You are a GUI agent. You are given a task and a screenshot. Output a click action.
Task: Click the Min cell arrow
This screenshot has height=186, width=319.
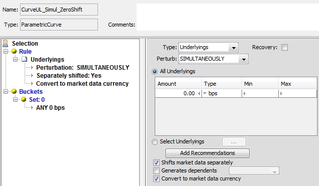(245, 93)
